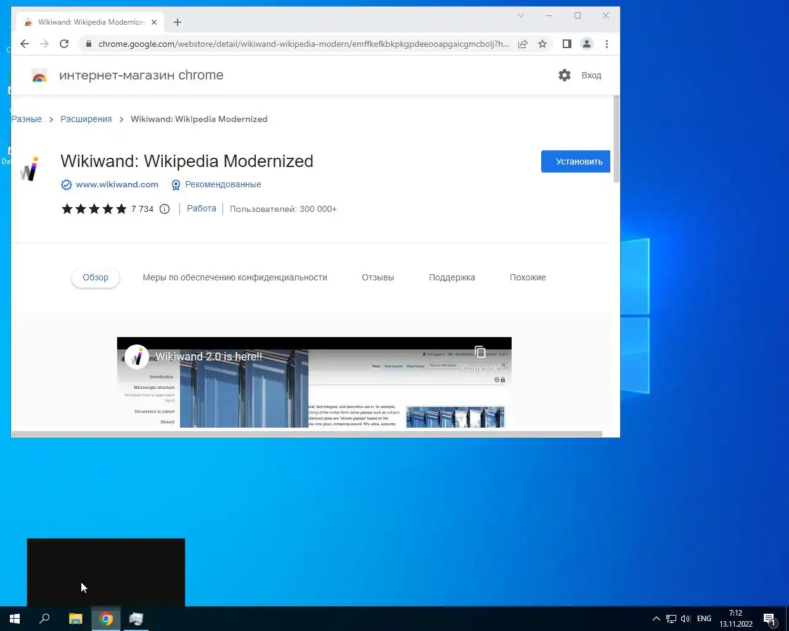Screen dimensions: 789x631
Task: Copy link of the Wikiwand video
Action: [480, 359]
